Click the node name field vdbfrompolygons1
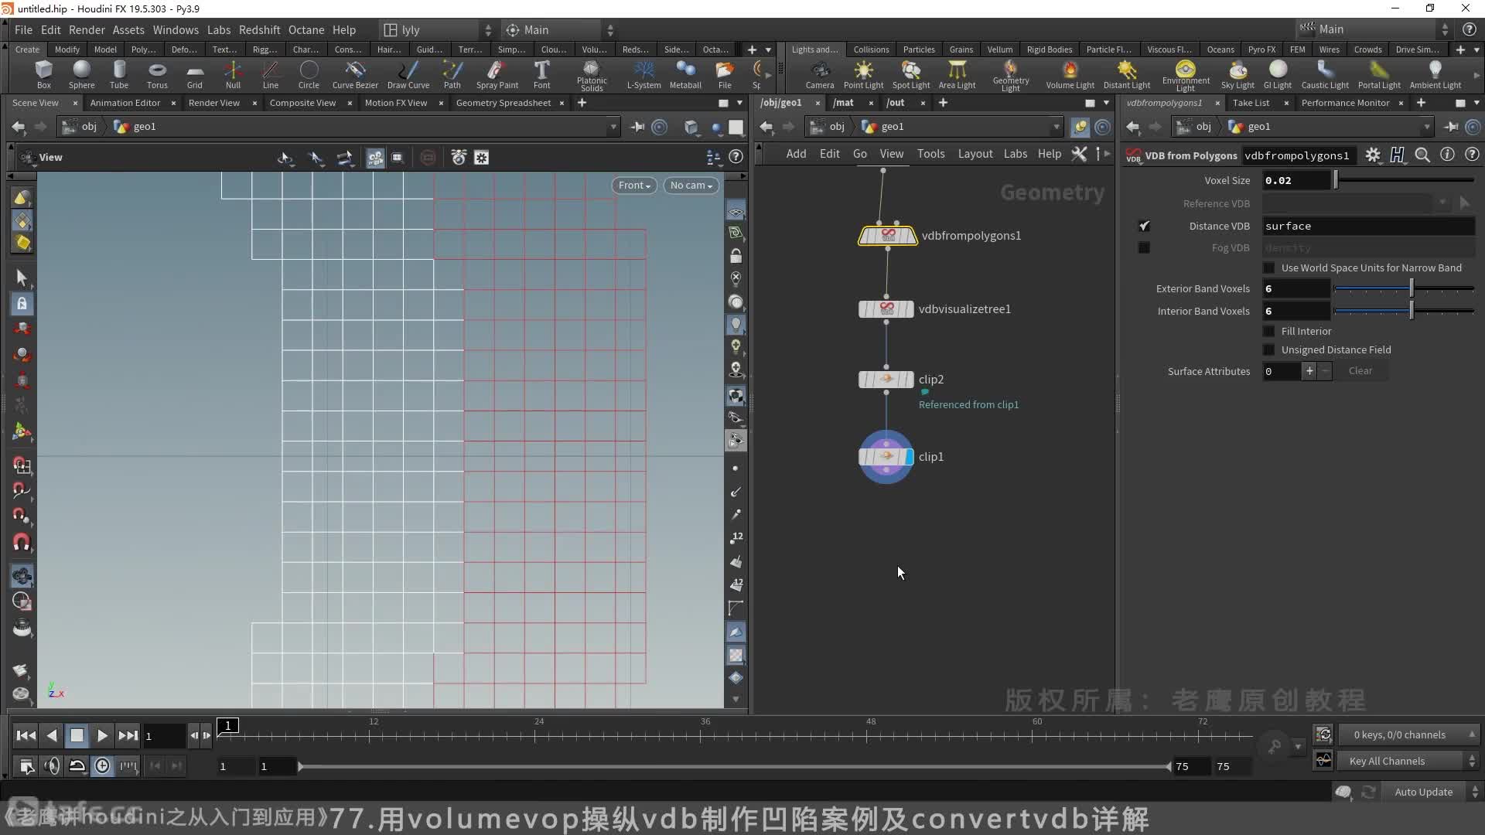Screen dimensions: 1485x835 [1299, 155]
